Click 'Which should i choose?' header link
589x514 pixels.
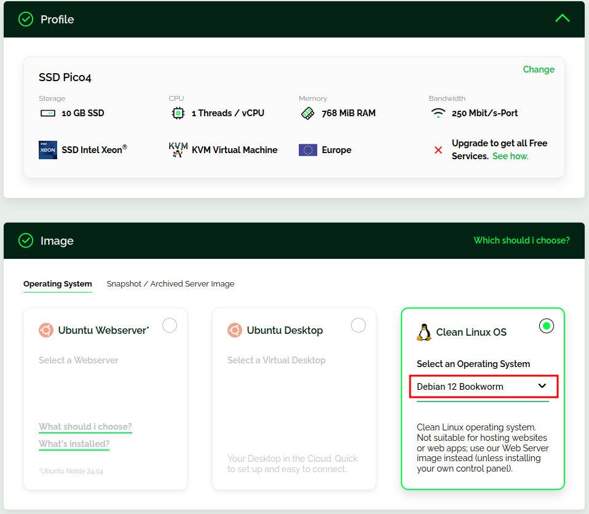coord(521,240)
